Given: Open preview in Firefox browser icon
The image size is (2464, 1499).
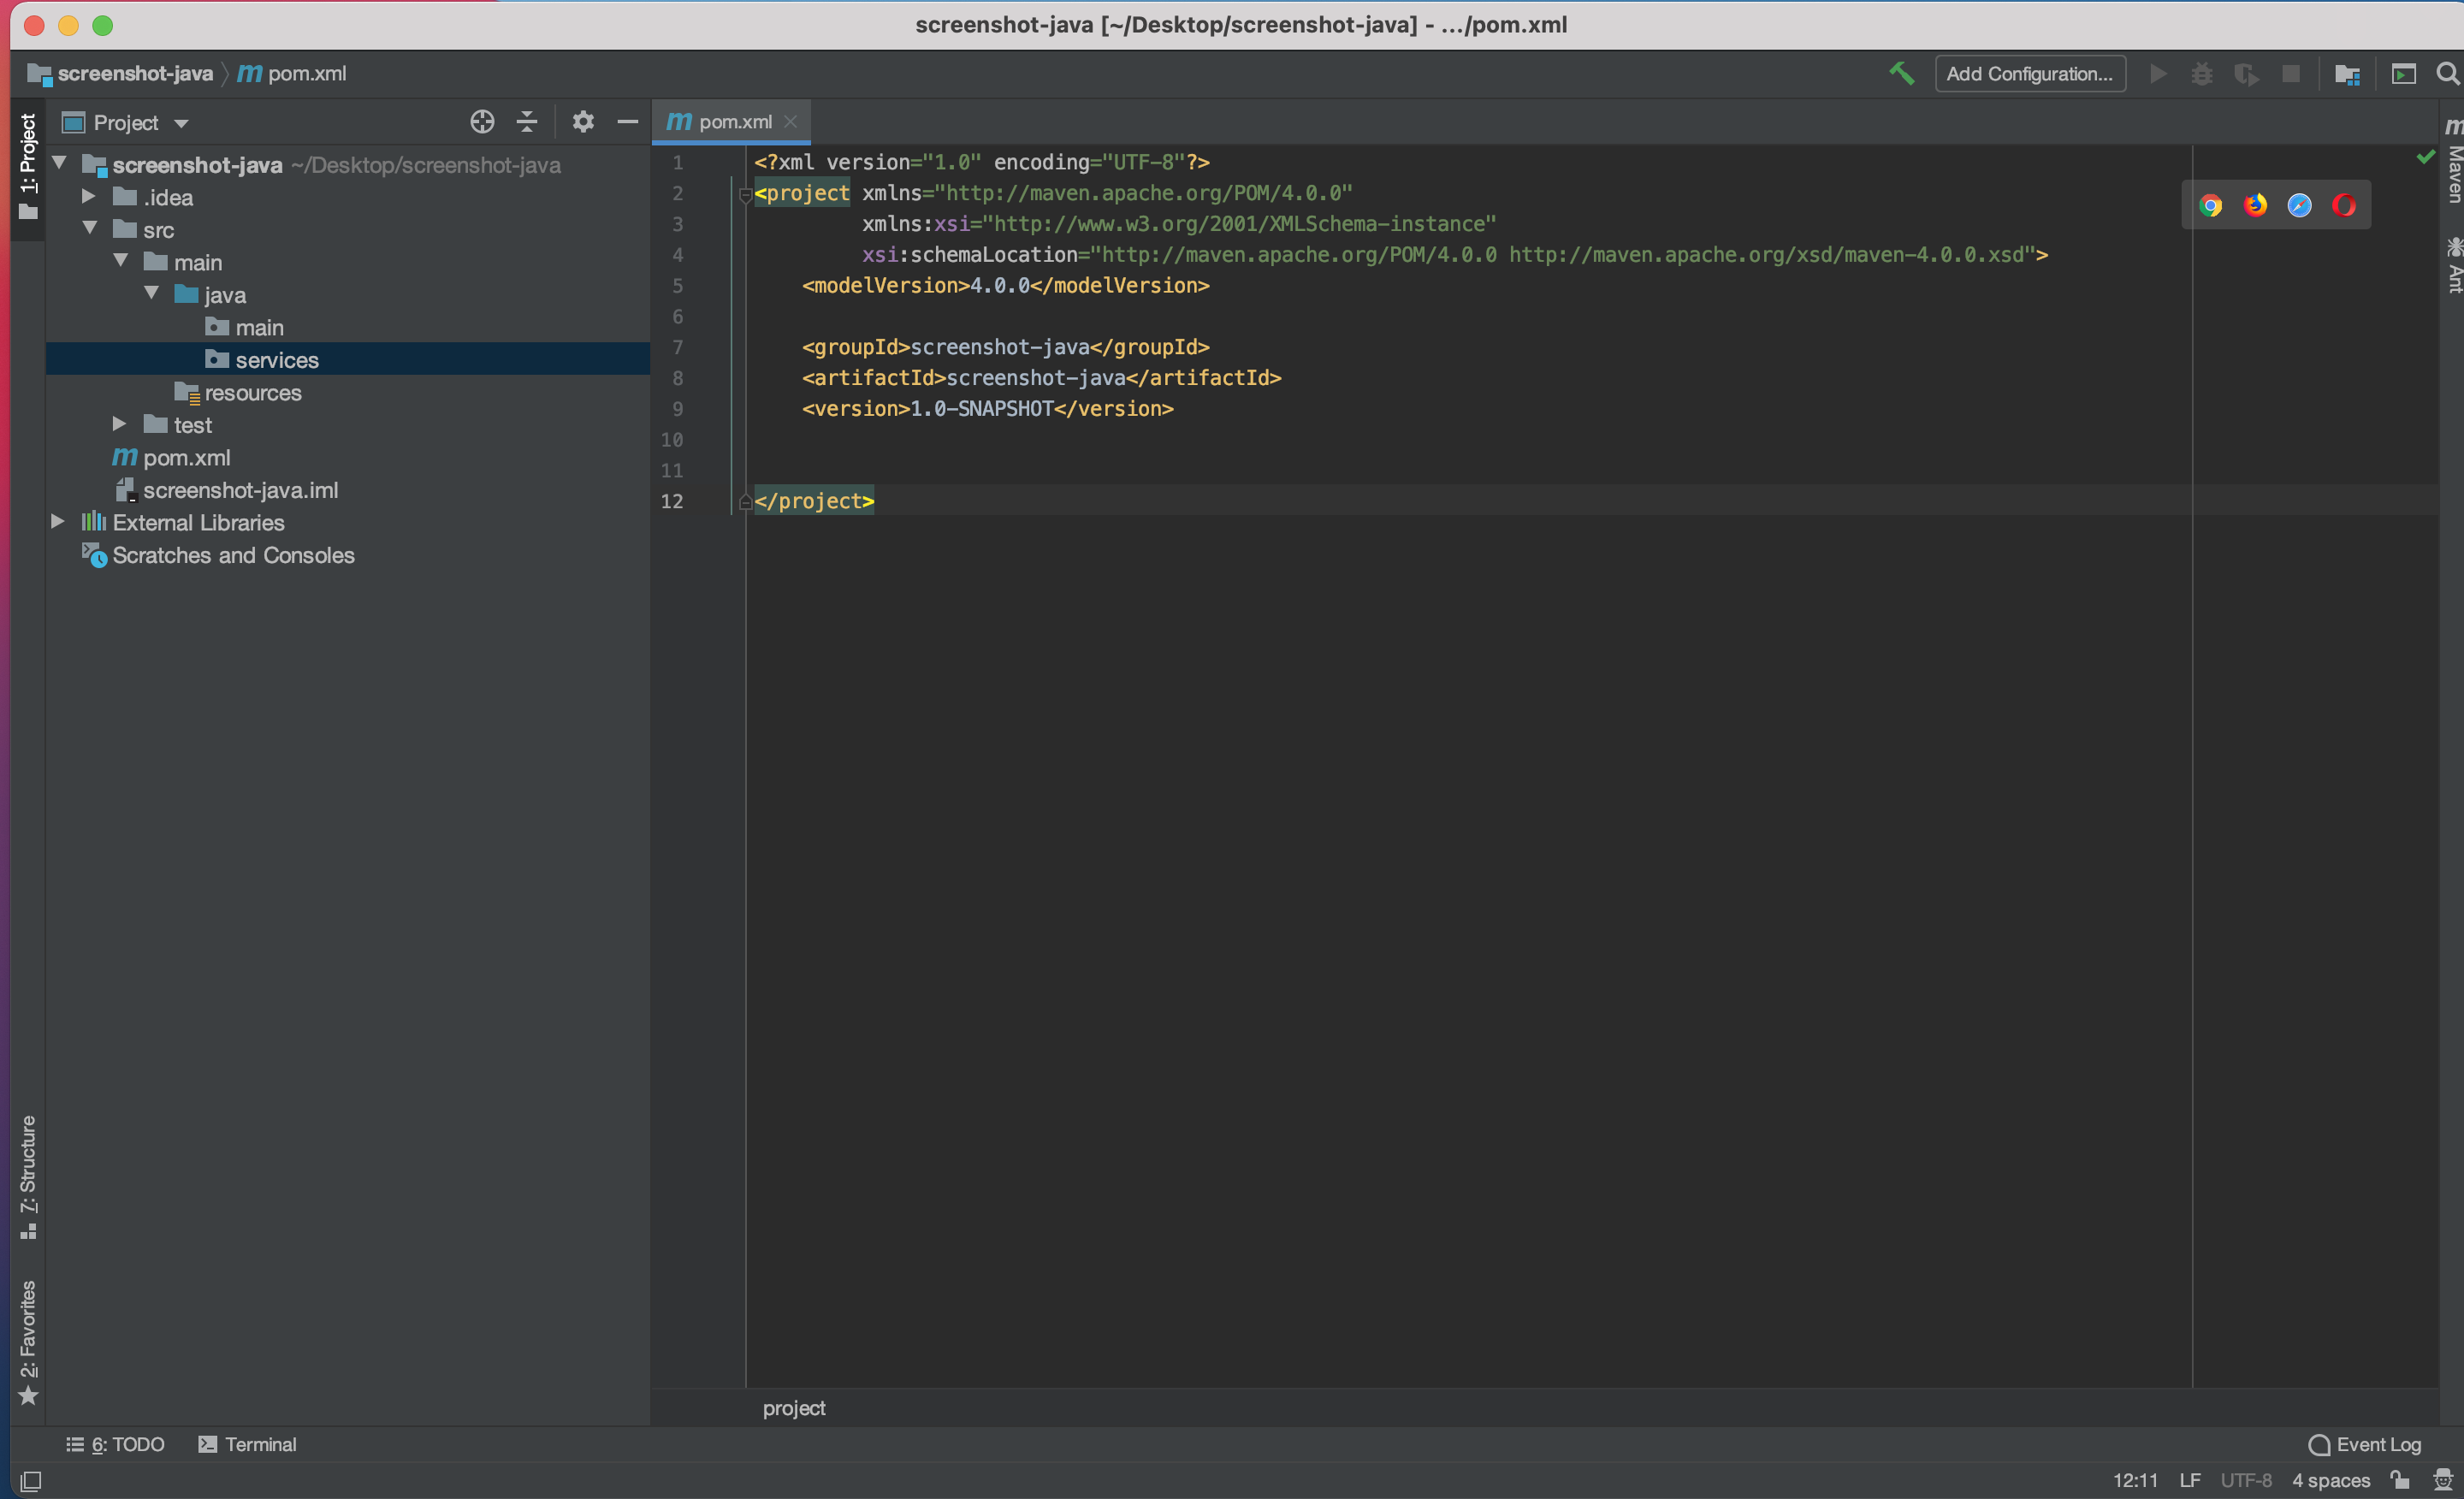Looking at the screenshot, I should tap(2255, 206).
